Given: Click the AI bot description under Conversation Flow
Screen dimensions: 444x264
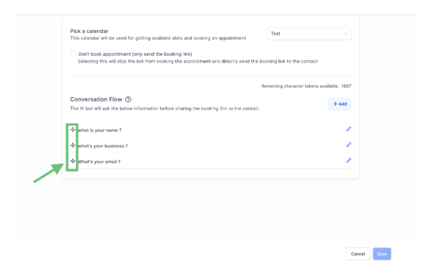Looking at the screenshot, I should pos(165,108).
